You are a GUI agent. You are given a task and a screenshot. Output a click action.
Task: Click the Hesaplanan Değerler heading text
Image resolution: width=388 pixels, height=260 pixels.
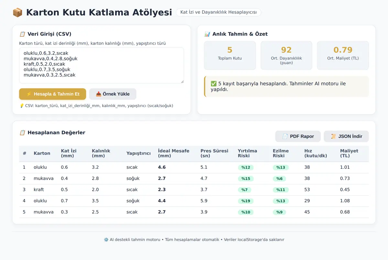(x=56, y=133)
